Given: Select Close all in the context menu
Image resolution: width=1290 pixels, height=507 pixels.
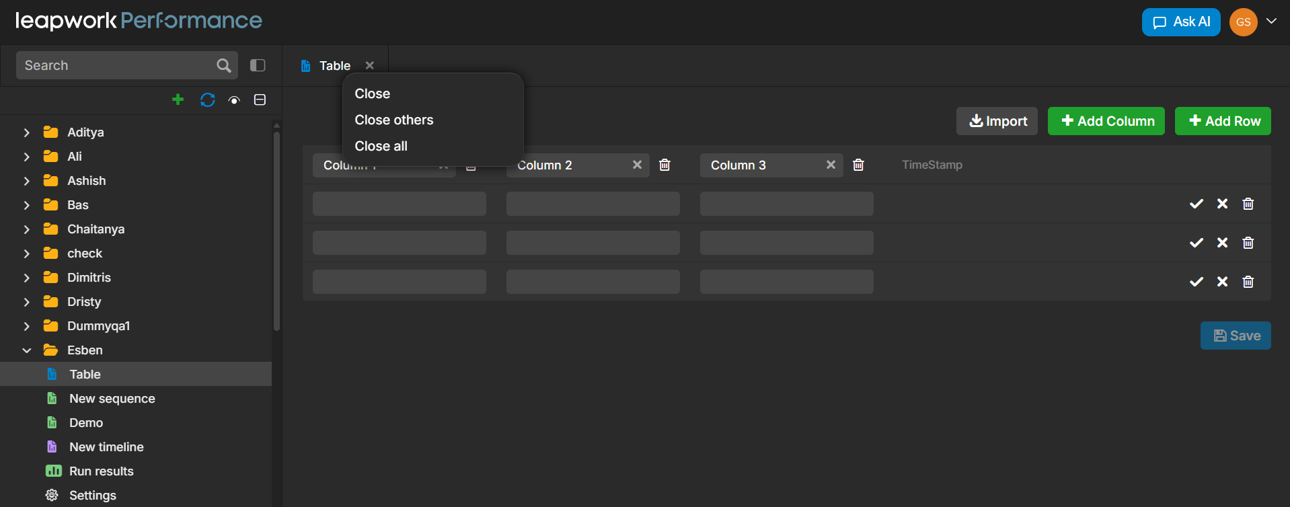Looking at the screenshot, I should [x=381, y=146].
